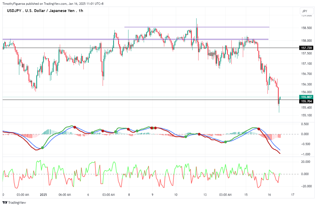Click the 0.500 MACD scale value
317x207 pixels.
[305, 124]
